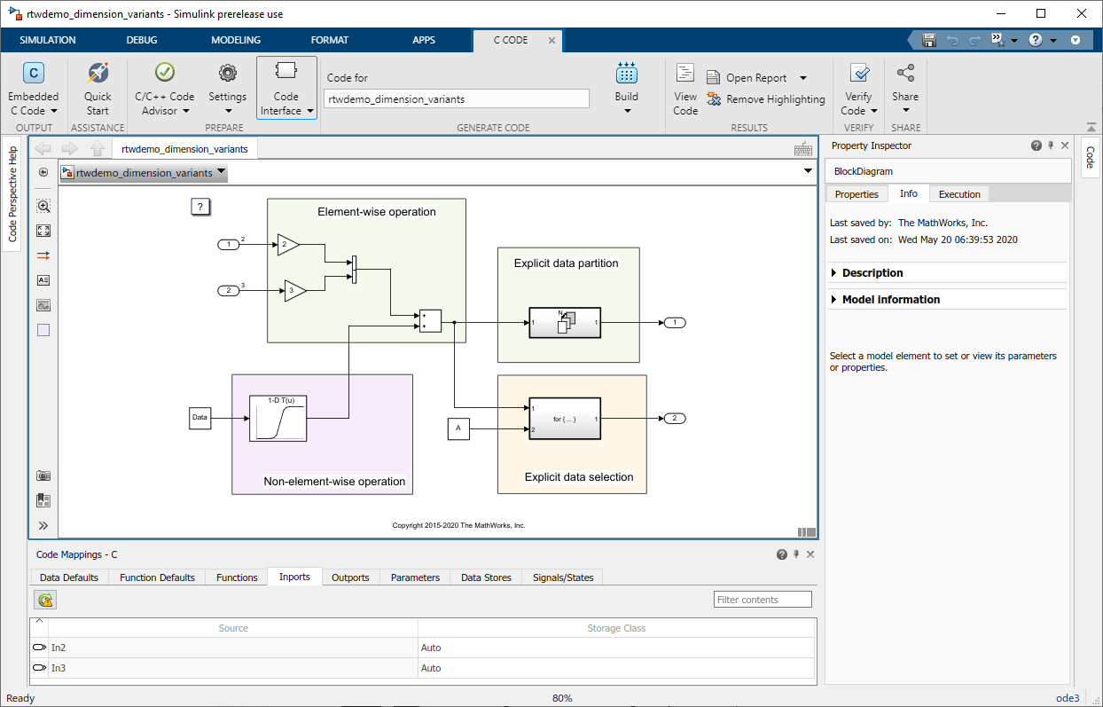
Task: Select the Embedded C Code output option
Action: (33, 87)
